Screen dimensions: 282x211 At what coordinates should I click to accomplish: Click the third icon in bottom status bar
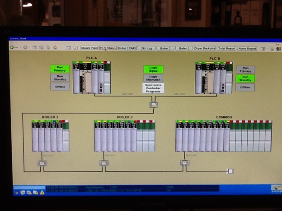click(29, 193)
